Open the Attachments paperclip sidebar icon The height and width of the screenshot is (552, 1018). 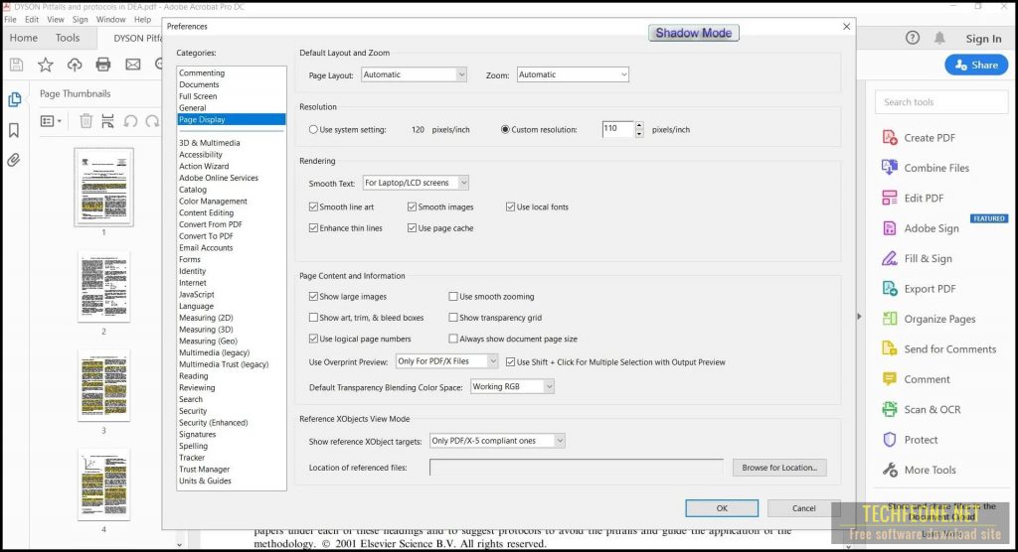coord(14,160)
